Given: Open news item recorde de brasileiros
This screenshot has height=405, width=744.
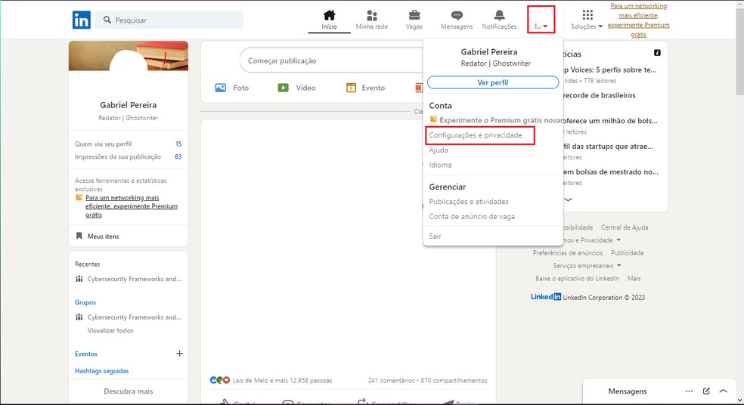Looking at the screenshot, I should click(x=600, y=95).
